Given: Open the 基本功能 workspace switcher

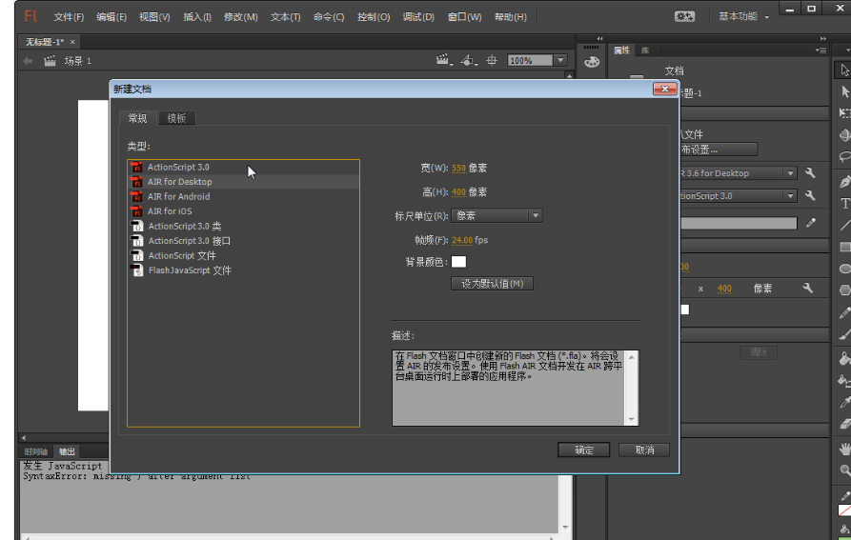Looking at the screenshot, I should 743,17.
